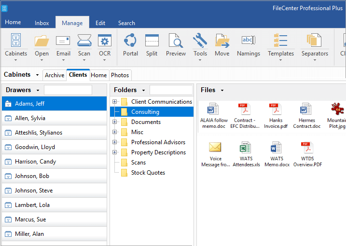The image size is (346, 246).
Task: Select the Stock Quotes folder
Action: click(x=148, y=173)
